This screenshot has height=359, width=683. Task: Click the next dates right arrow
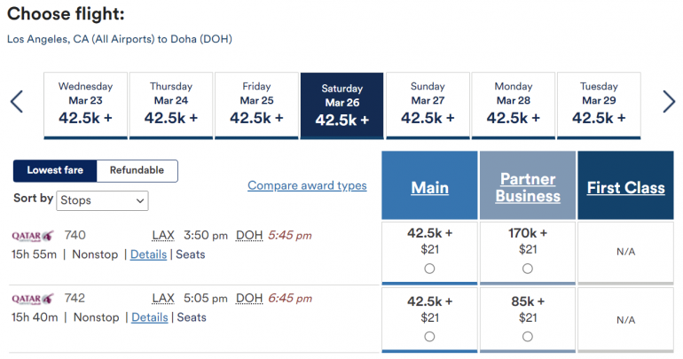click(669, 102)
